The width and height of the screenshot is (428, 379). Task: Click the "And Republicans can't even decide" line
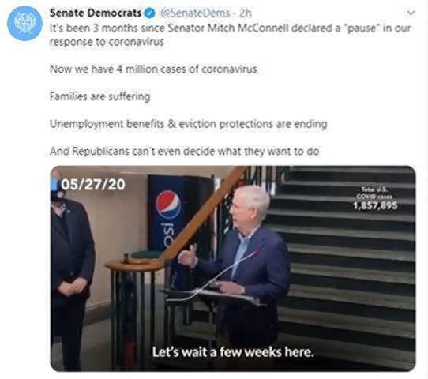(x=185, y=151)
